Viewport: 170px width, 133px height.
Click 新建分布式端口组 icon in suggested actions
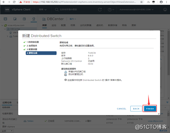pyautogui.click(x=66, y=72)
